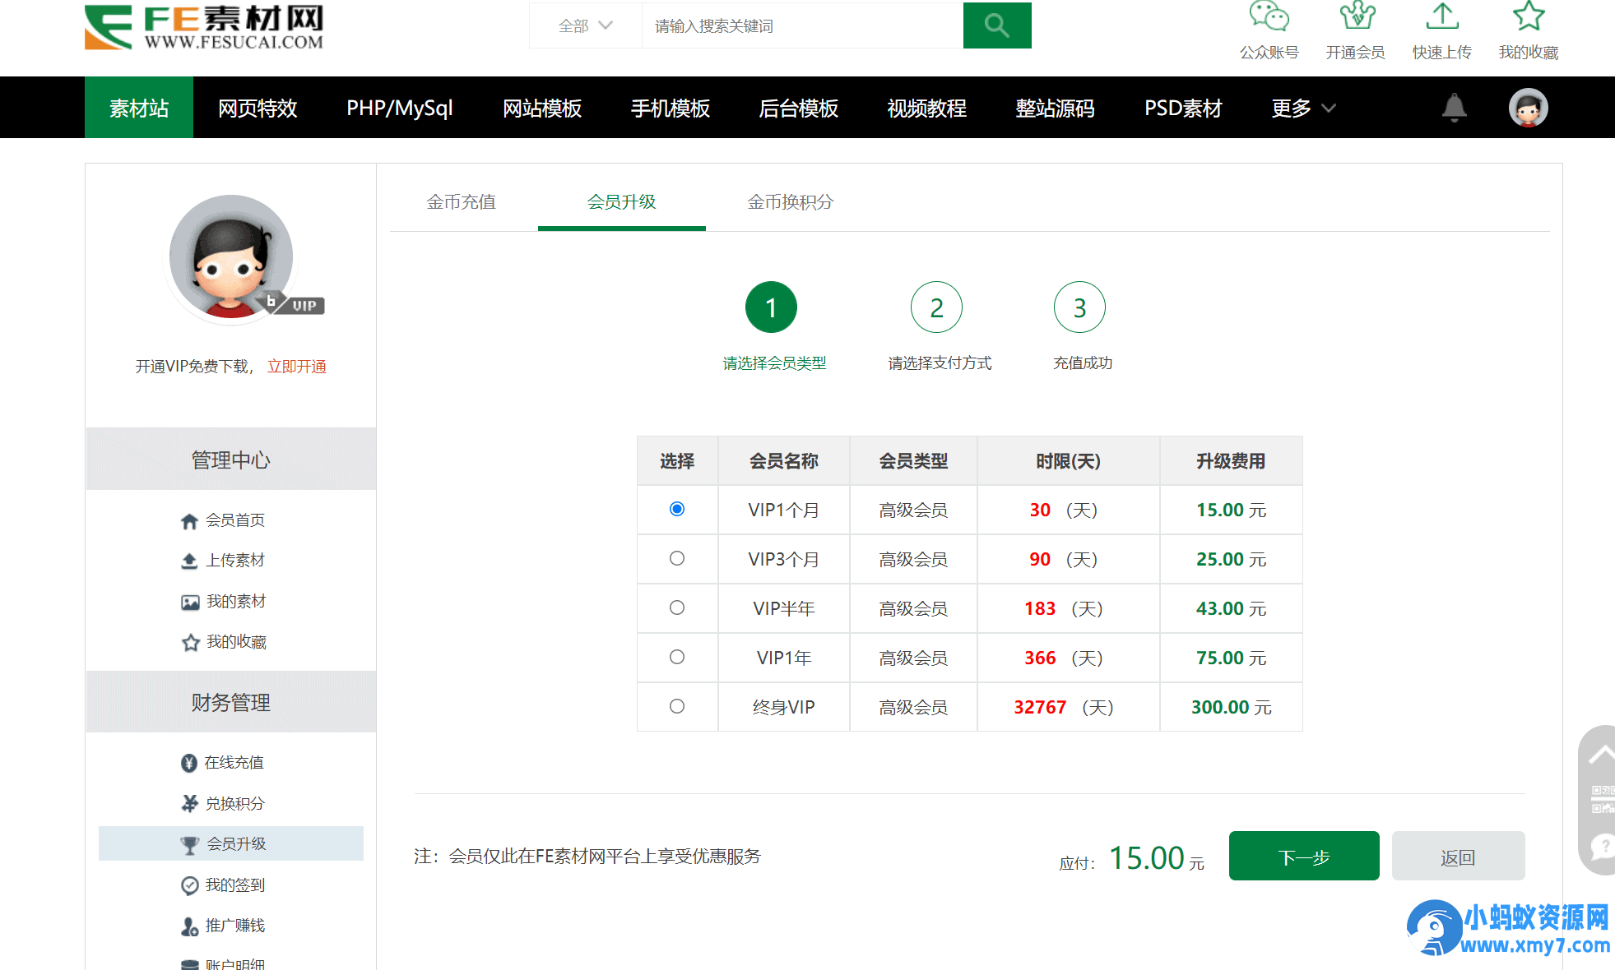This screenshot has height=970, width=1615.
Task: Click the red 立即开通 link
Action: click(x=297, y=367)
